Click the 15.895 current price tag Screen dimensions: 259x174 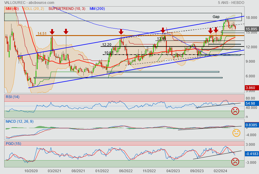[x=251, y=29]
